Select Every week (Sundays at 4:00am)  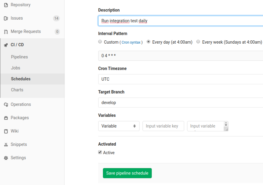(x=198, y=42)
